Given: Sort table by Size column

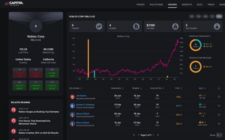Looking at the screenshot, I should click(202, 88).
